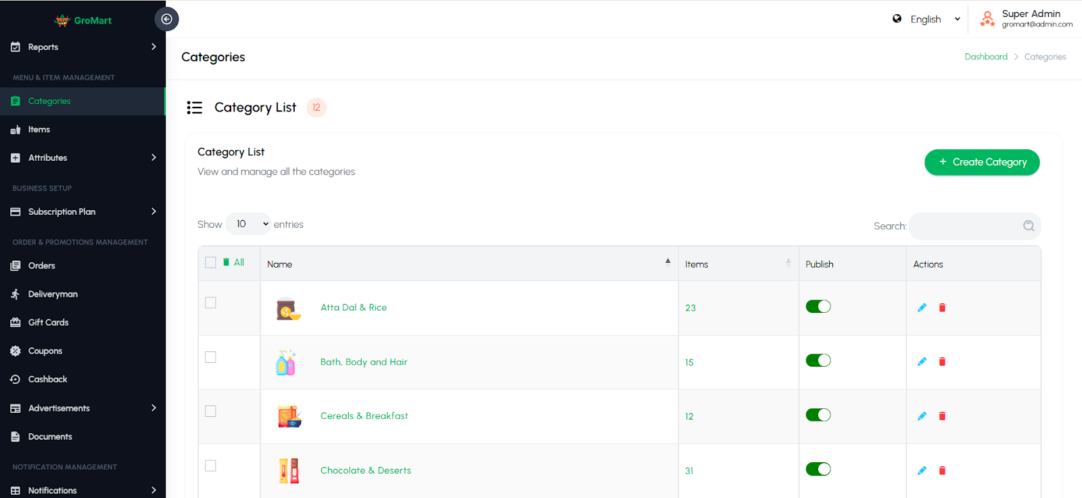Collapse the sidebar with the arrow button
1082x498 pixels.
tap(166, 19)
